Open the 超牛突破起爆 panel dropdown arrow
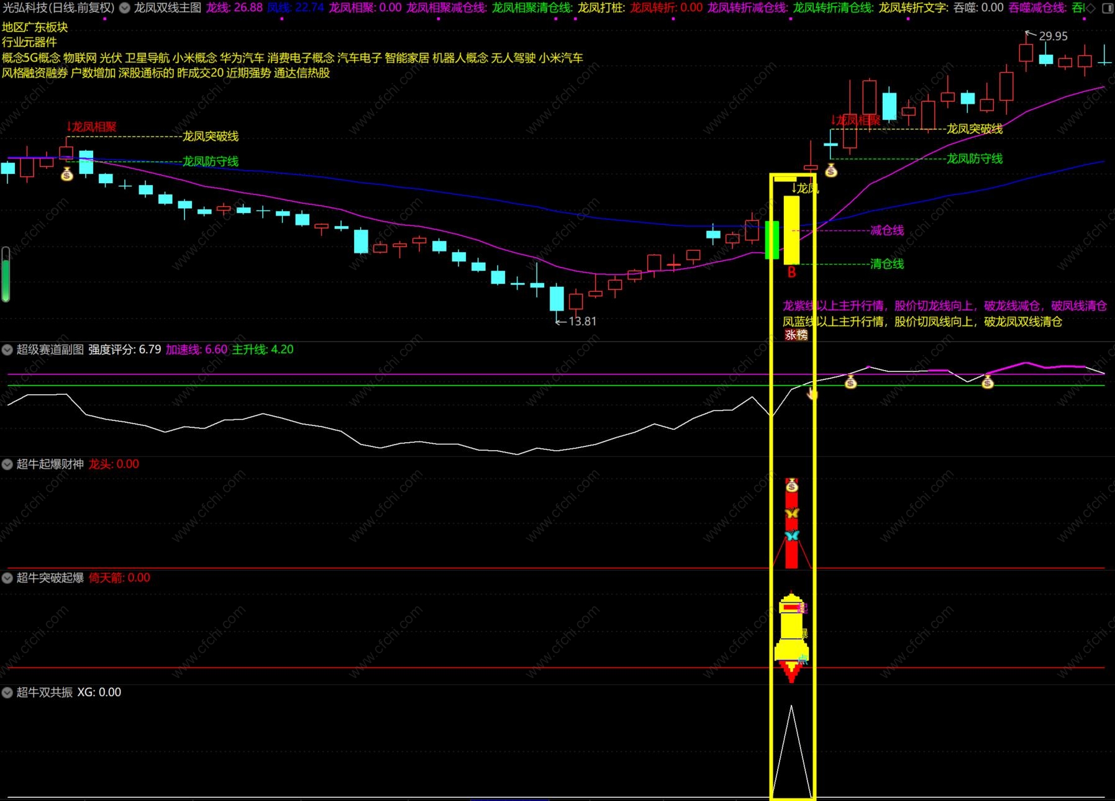 [x=7, y=578]
